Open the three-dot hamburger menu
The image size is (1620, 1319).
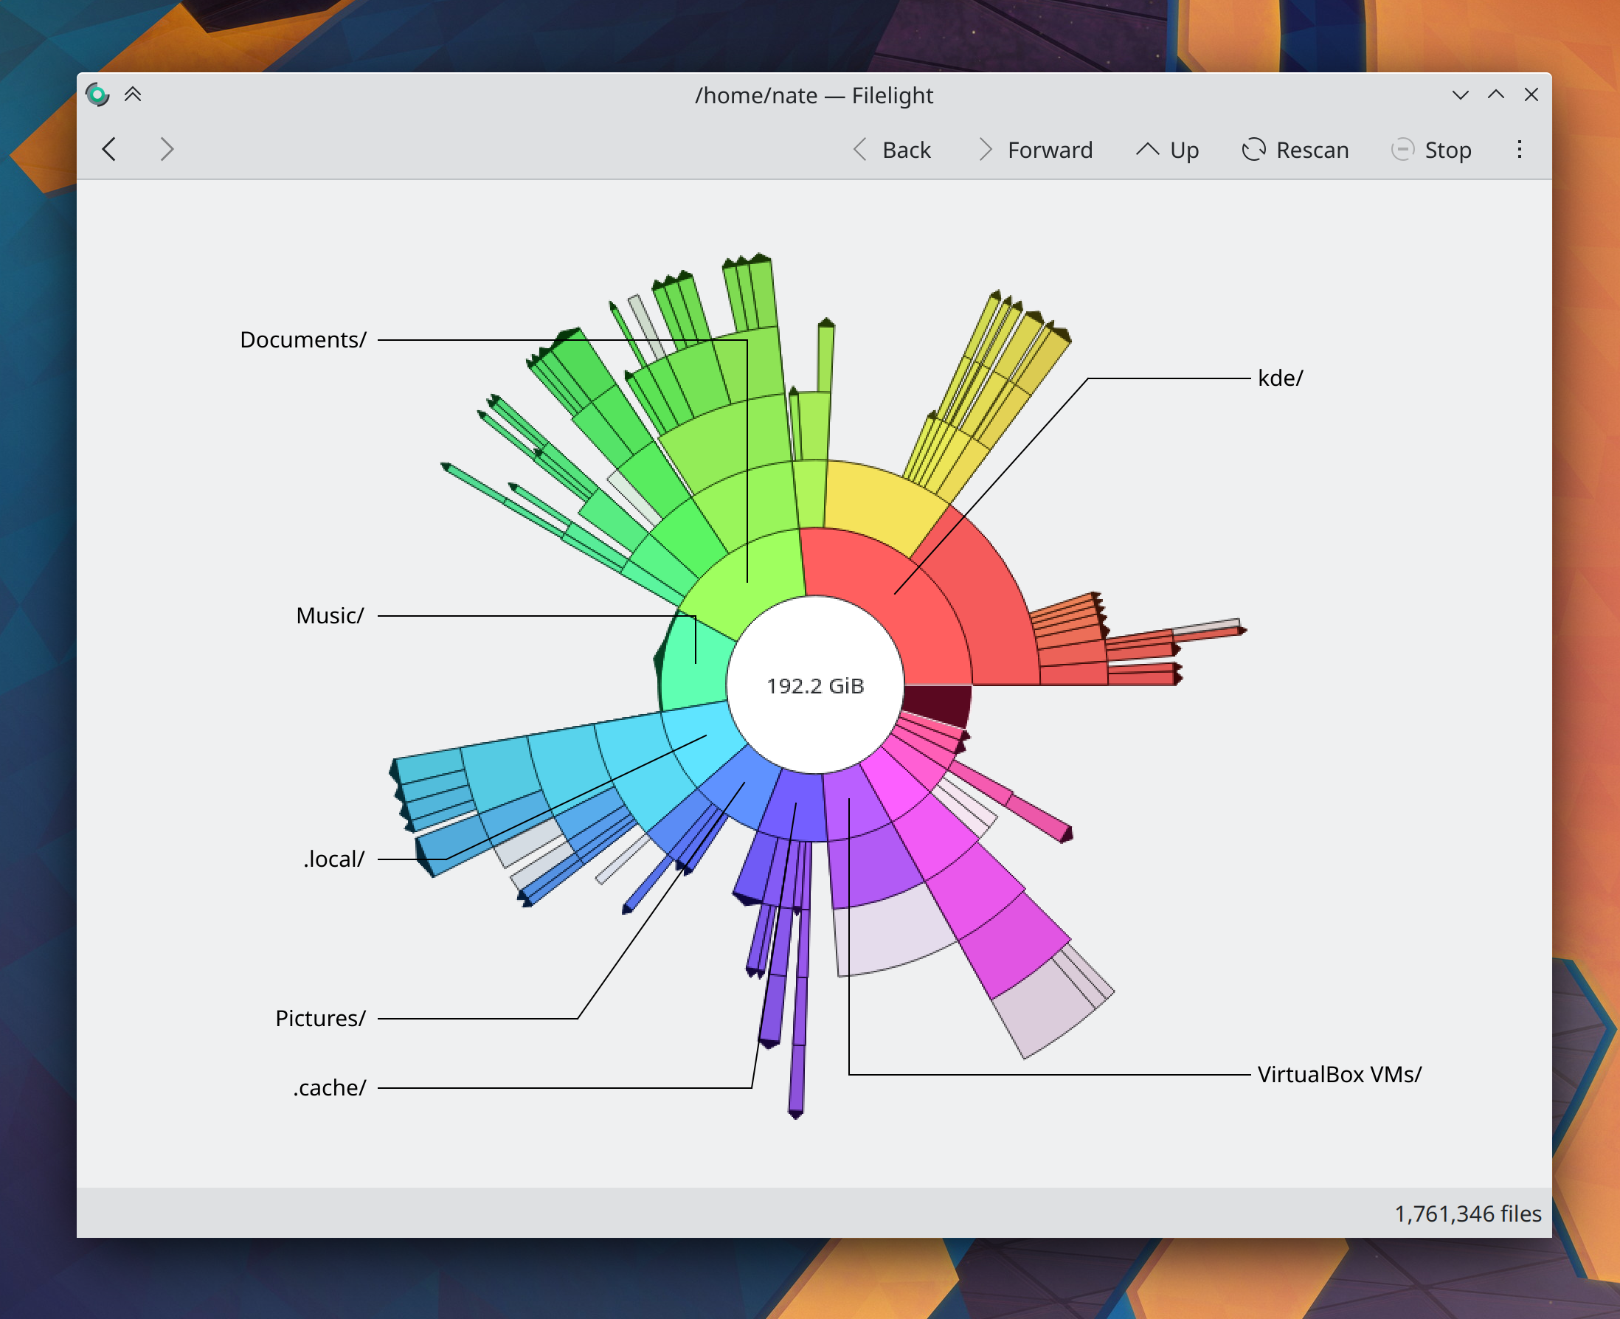click(x=1519, y=149)
